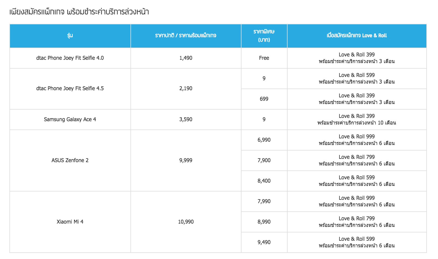Click the Xiaomi Mi 4 model cell
438x259 pixels.
coord(70,222)
